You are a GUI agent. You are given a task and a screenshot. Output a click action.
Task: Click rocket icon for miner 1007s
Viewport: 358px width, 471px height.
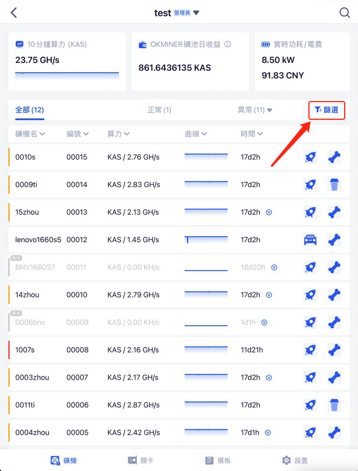pyautogui.click(x=310, y=350)
